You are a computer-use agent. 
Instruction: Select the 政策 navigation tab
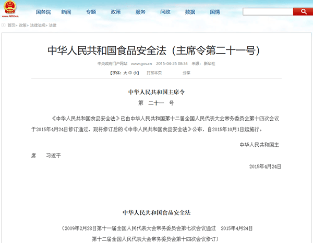[116, 11]
